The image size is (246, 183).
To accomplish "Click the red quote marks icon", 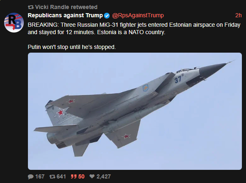I will tap(74, 176).
